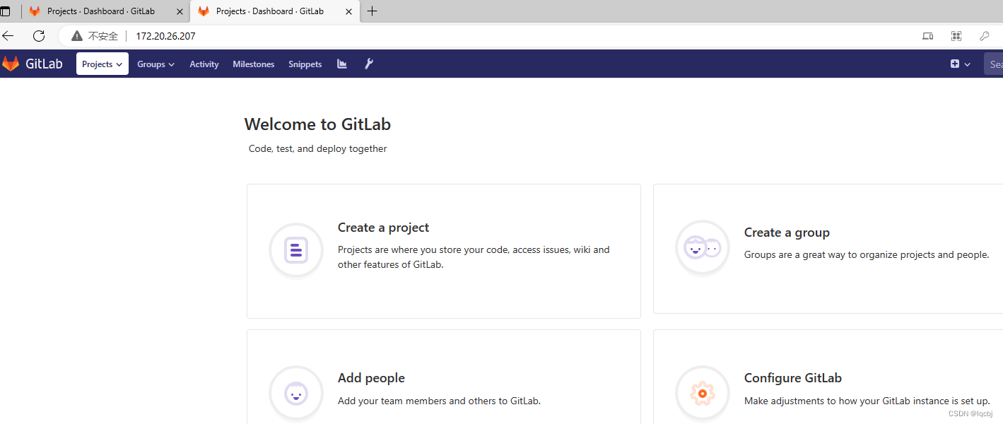
Task: Open the Snippets section
Action: click(x=305, y=64)
